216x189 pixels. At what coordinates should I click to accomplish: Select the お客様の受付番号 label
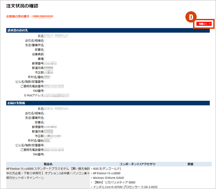(x=18, y=16)
